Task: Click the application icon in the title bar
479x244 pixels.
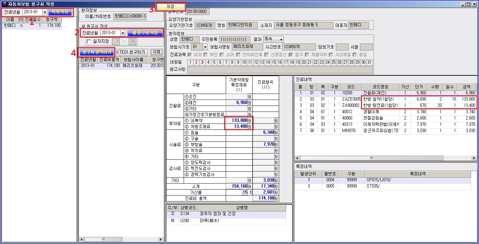Action: 4,4
